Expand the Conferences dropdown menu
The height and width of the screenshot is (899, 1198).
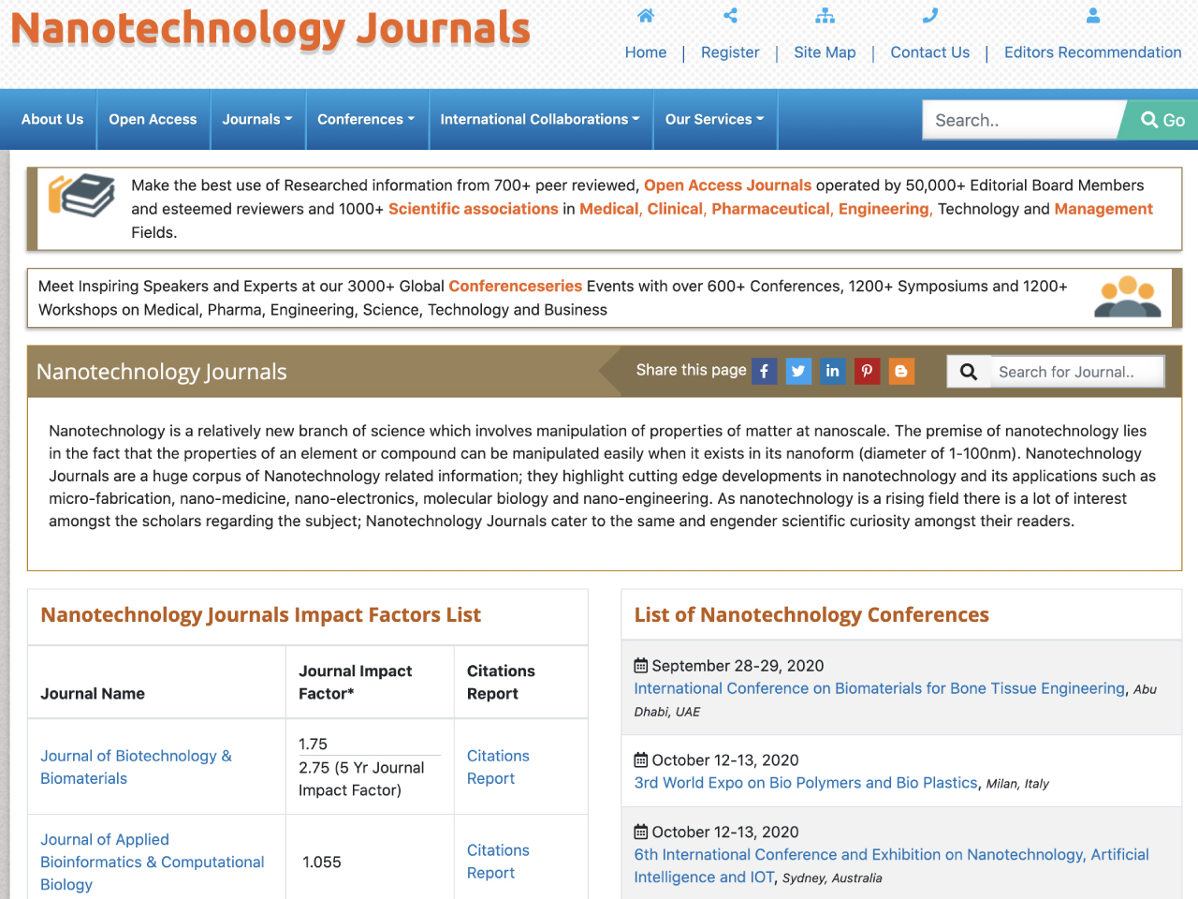pos(366,120)
